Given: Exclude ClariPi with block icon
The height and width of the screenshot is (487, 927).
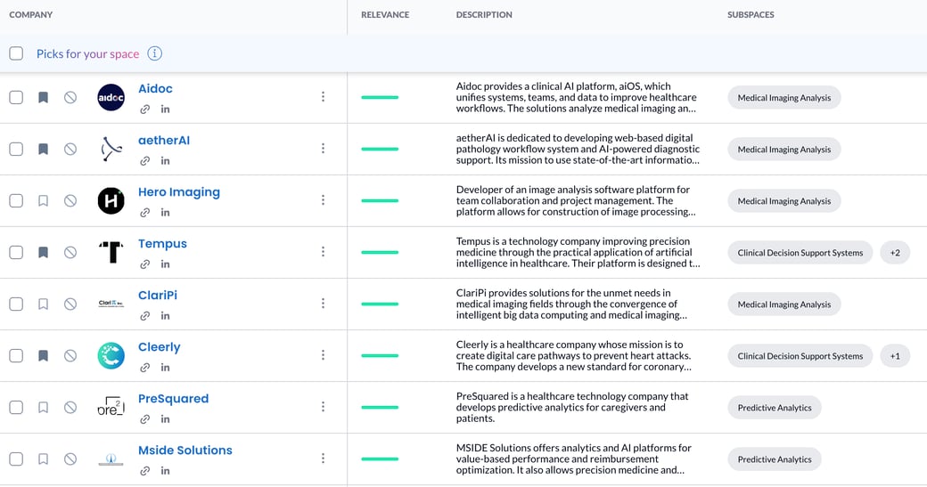Looking at the screenshot, I should (70, 304).
